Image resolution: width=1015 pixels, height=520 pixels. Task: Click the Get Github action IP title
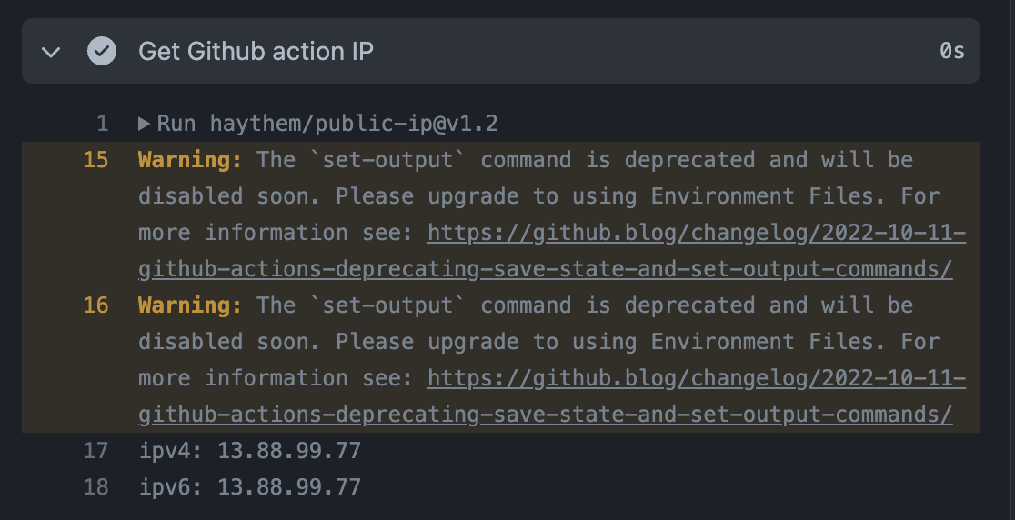[256, 51]
